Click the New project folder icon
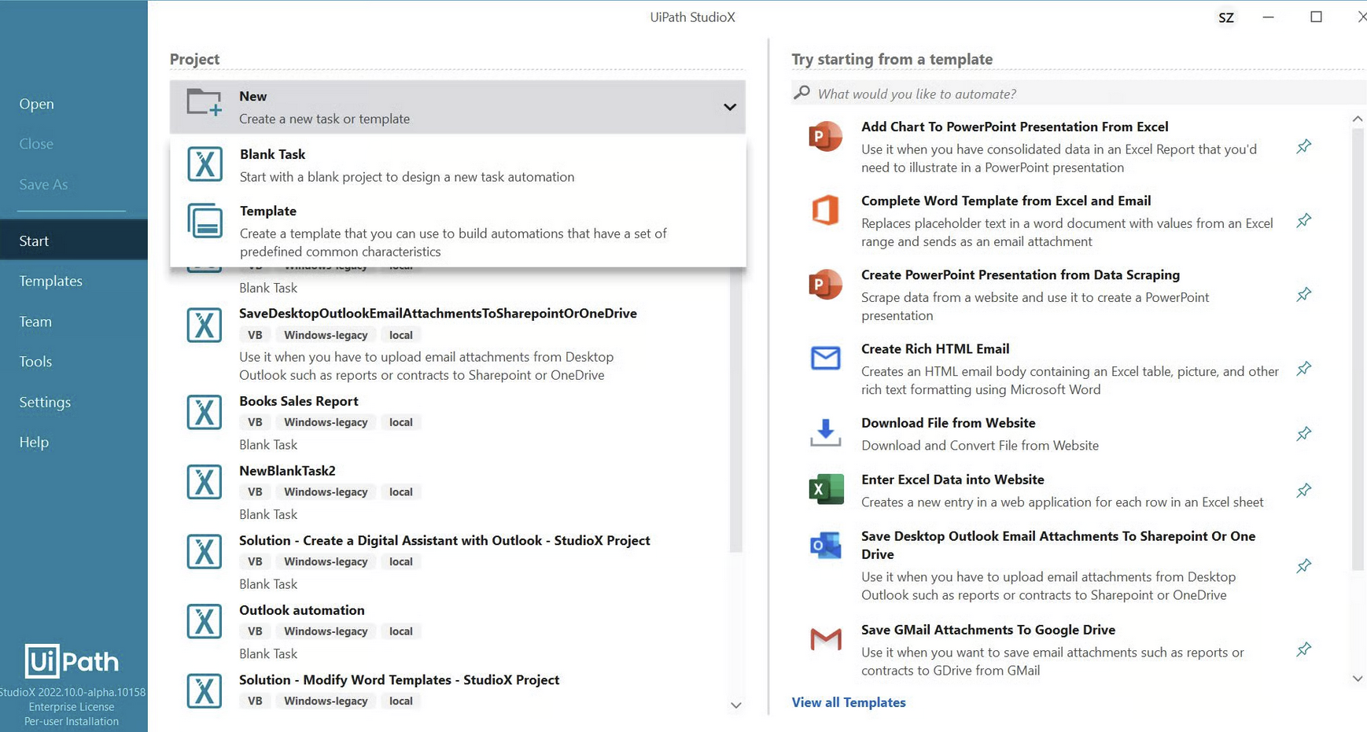This screenshot has width=1367, height=732. click(204, 103)
